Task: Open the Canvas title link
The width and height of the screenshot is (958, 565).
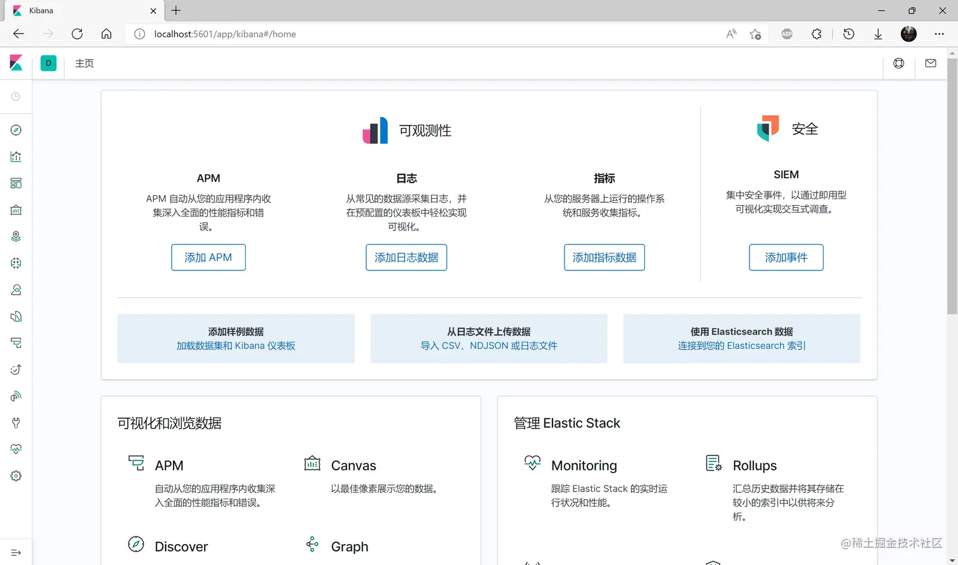Action: coord(354,466)
